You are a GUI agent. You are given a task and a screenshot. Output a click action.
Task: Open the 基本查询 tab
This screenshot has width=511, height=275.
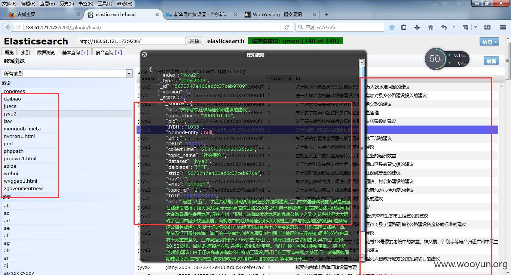(x=75, y=53)
